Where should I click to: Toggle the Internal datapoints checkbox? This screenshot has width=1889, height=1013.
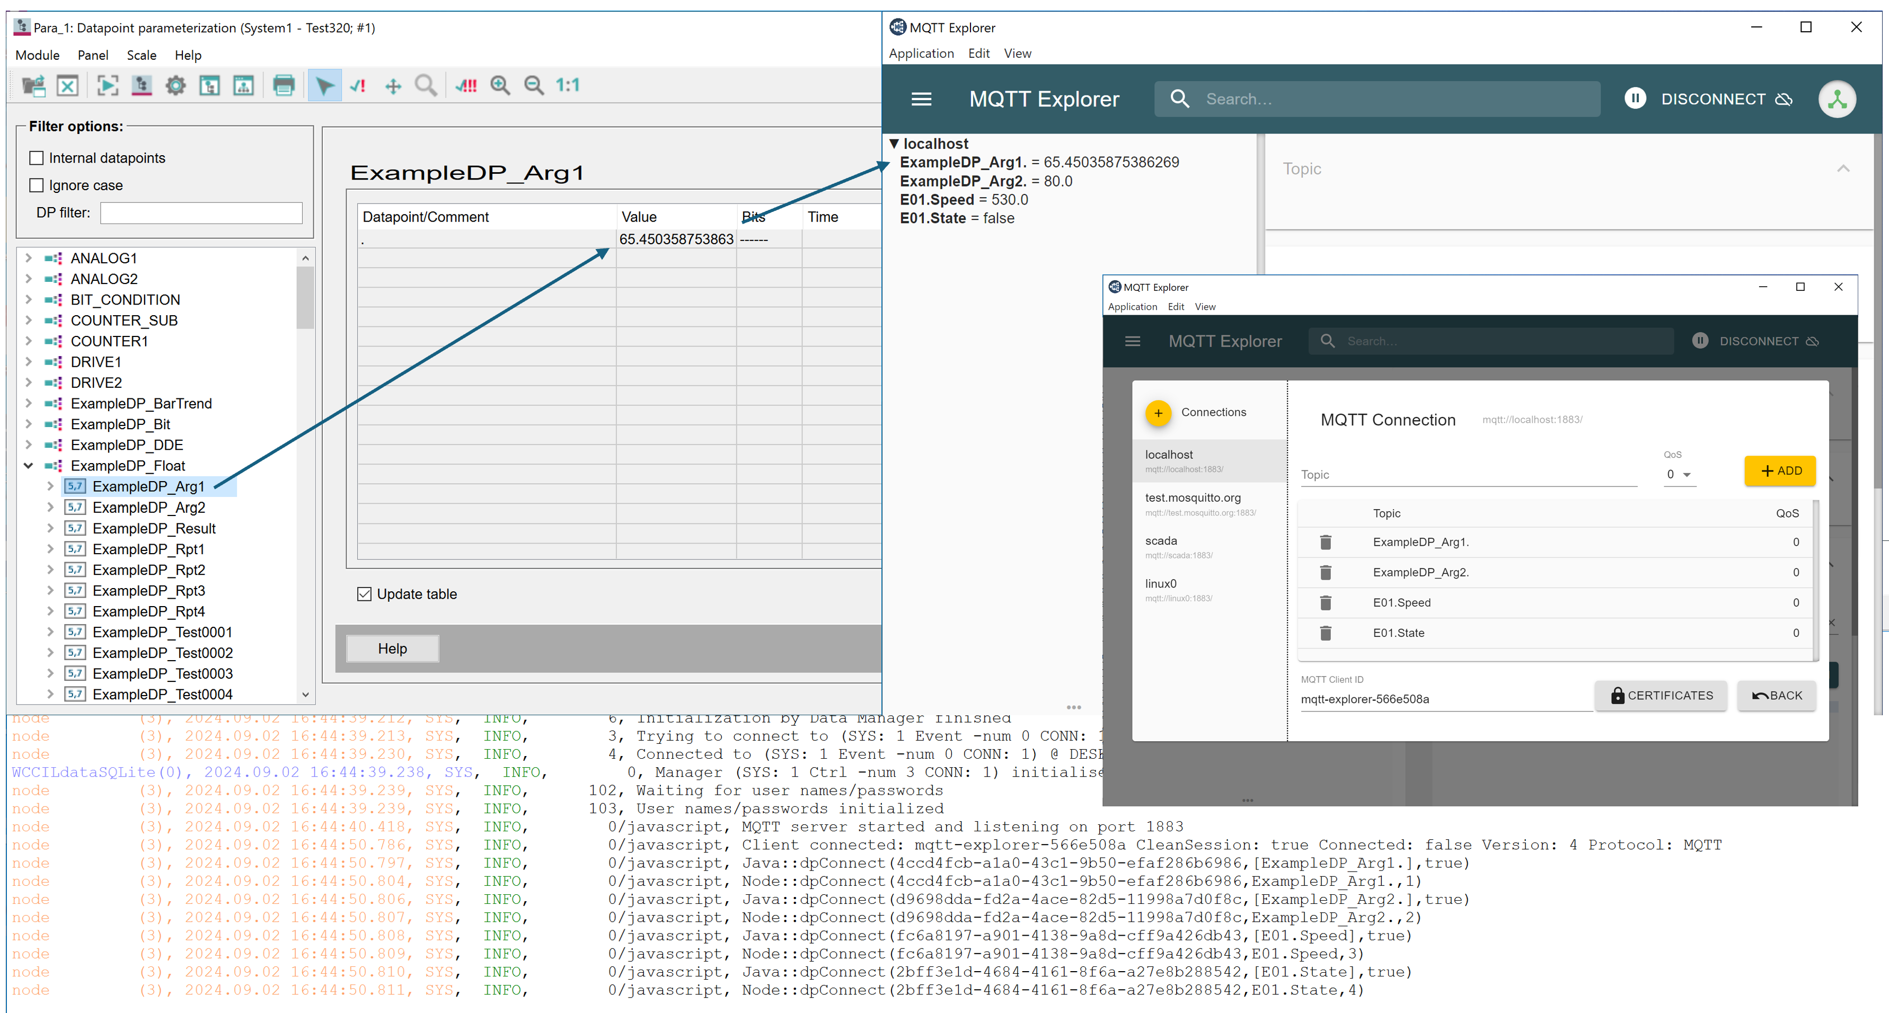36,158
